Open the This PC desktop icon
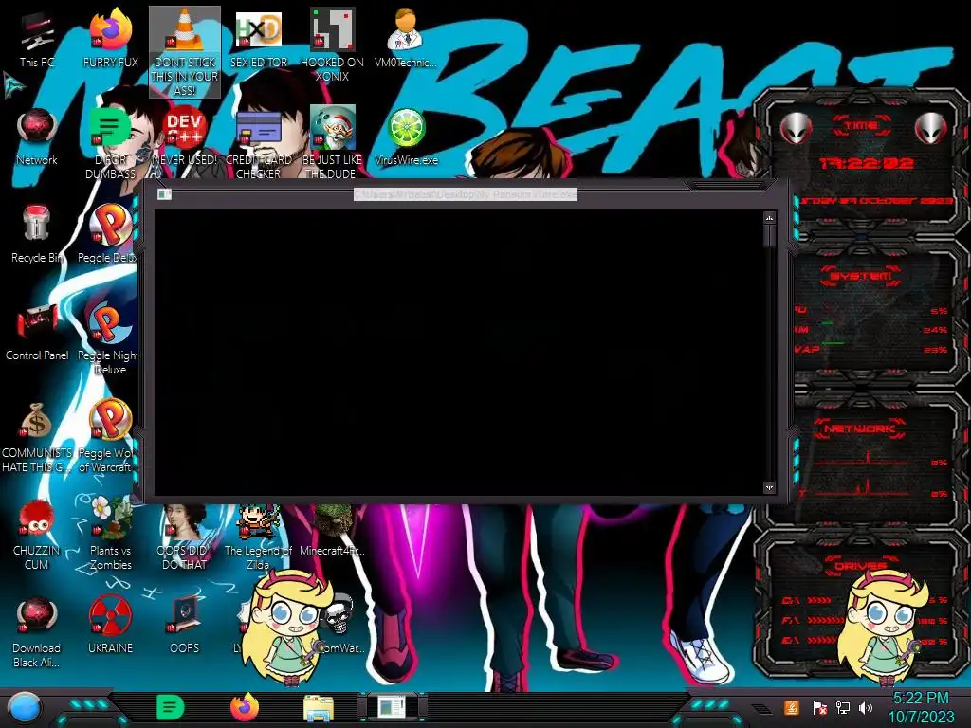The height and width of the screenshot is (728, 971). tap(37, 40)
